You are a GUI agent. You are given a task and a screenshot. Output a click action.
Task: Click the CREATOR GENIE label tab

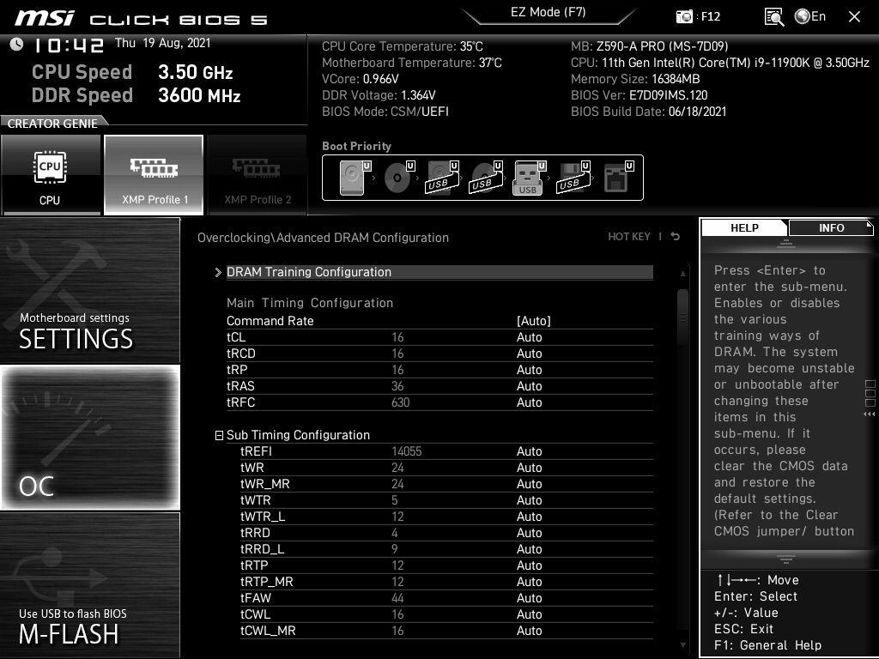click(53, 124)
